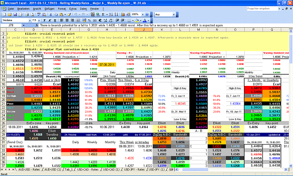293x176 pixels.
Task: Open the Extras menu
Action: (73, 9)
